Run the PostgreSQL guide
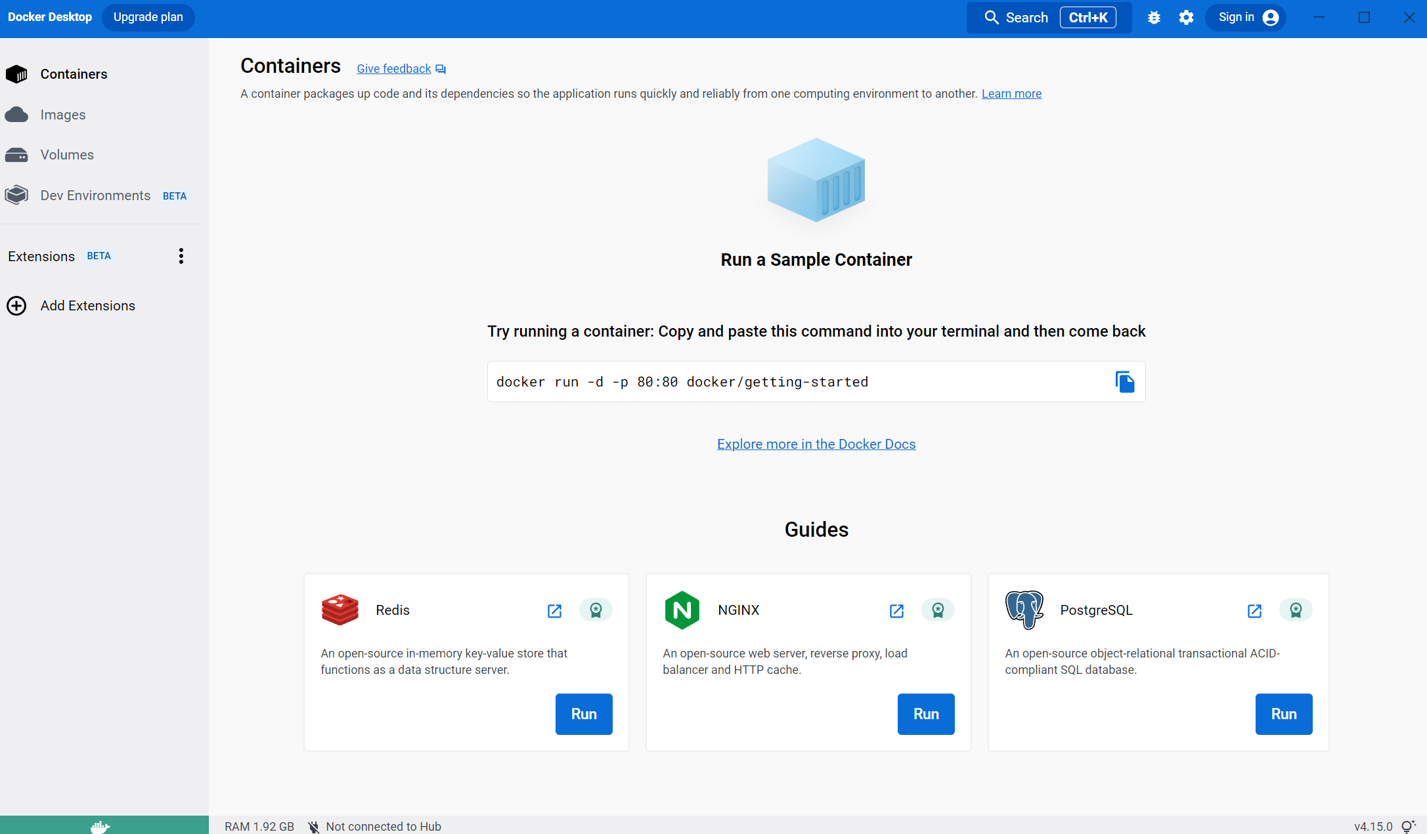This screenshot has width=1427, height=834. click(1284, 714)
